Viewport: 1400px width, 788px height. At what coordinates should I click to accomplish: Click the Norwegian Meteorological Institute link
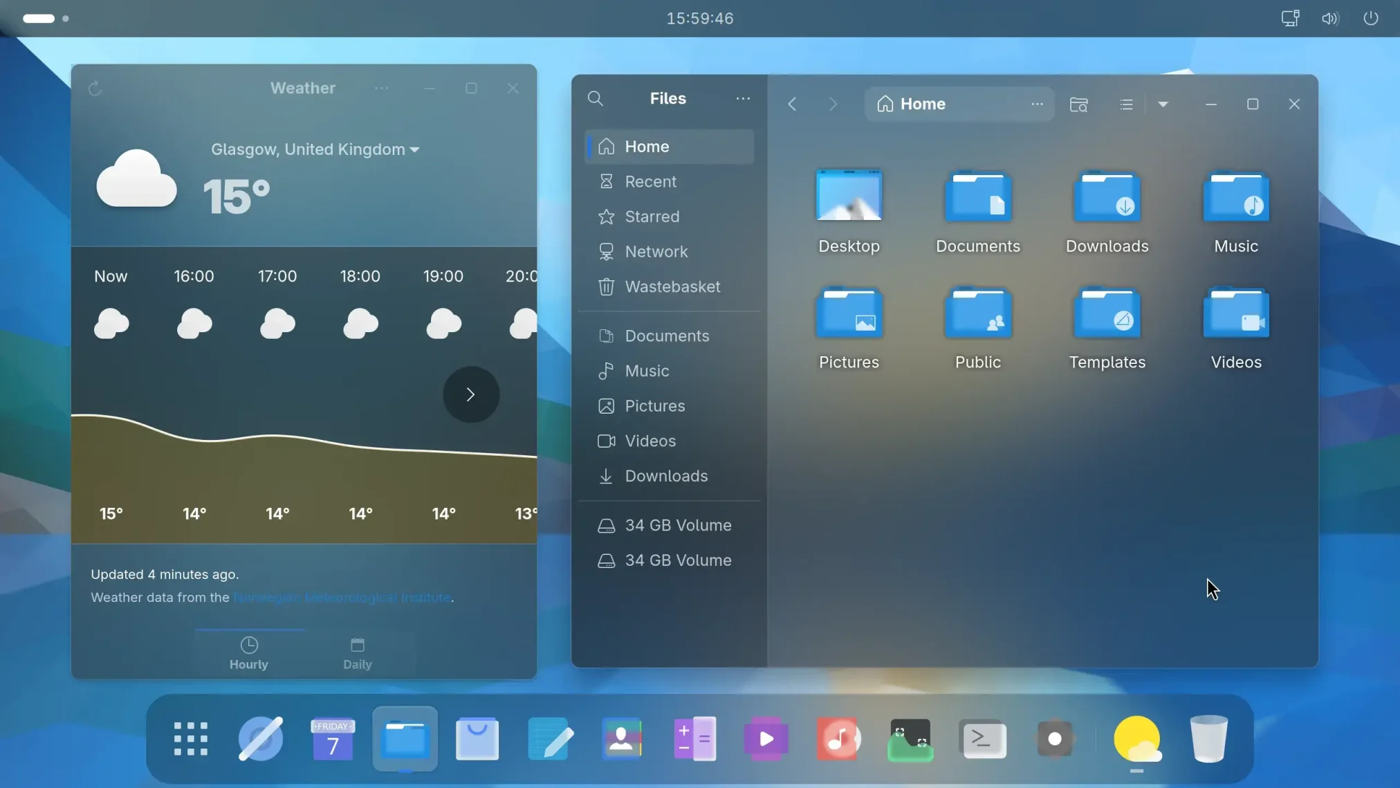[x=343, y=598]
